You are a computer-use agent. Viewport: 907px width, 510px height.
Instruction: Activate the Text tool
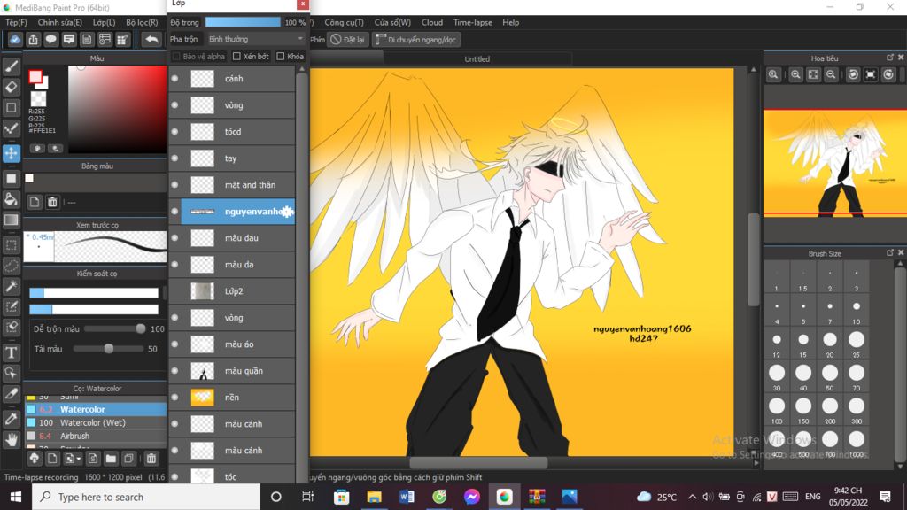[x=11, y=352]
